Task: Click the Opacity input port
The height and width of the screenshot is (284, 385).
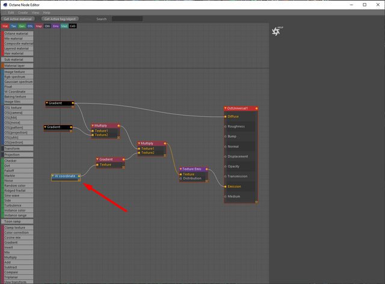Action: tap(226, 166)
